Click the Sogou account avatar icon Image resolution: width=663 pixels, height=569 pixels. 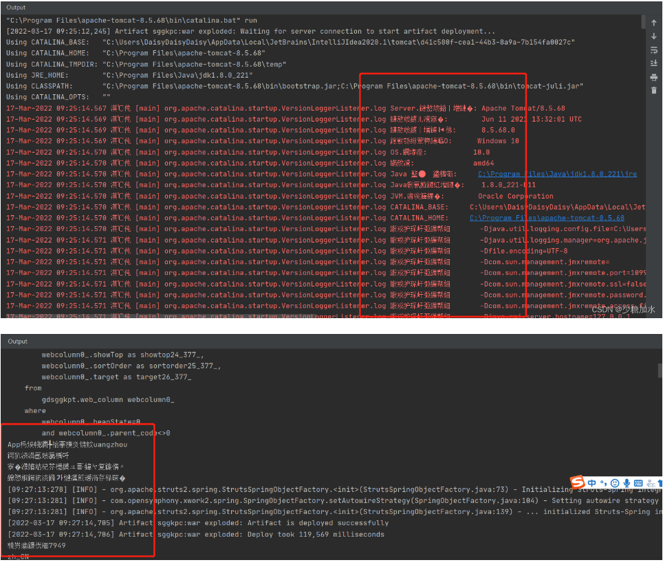pyautogui.click(x=651, y=483)
